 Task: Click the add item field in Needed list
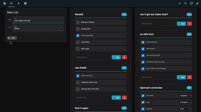[x=93, y=57]
